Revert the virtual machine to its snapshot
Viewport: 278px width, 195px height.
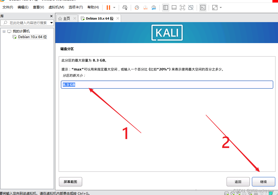(x=145, y=8)
